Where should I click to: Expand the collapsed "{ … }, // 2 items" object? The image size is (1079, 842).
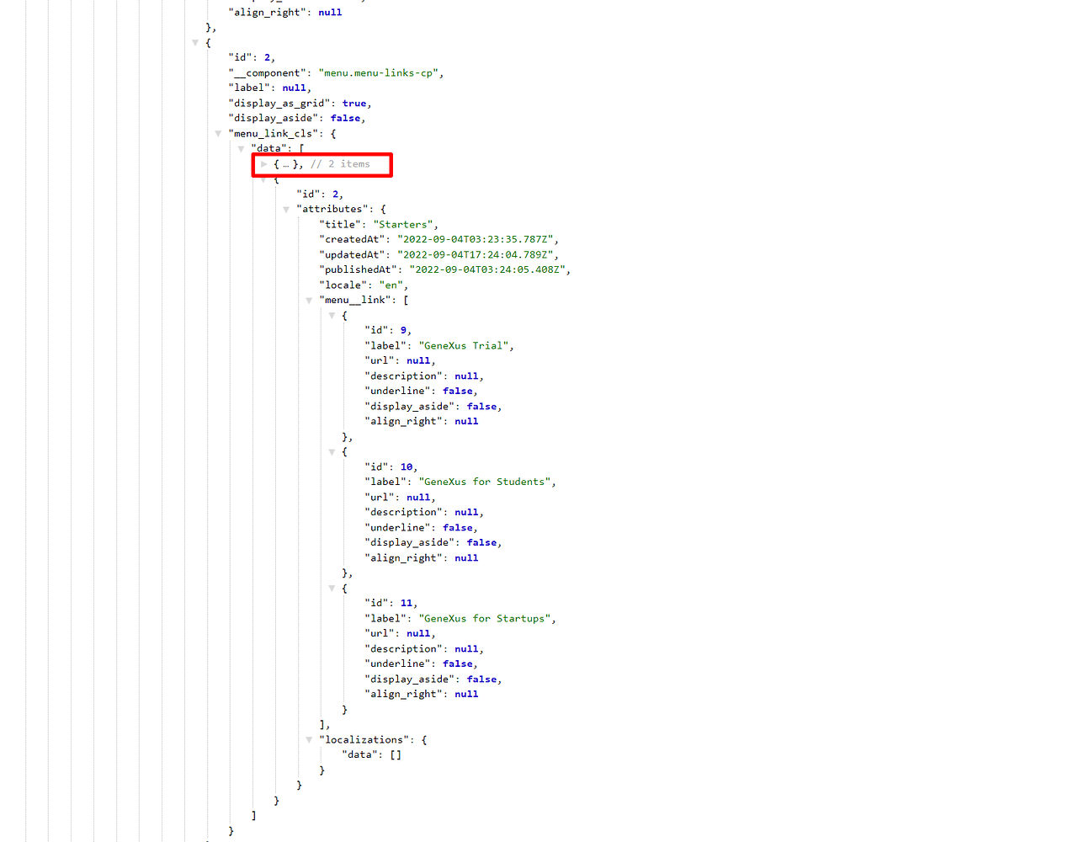[263, 164]
